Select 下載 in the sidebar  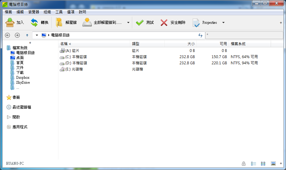click(x=20, y=73)
